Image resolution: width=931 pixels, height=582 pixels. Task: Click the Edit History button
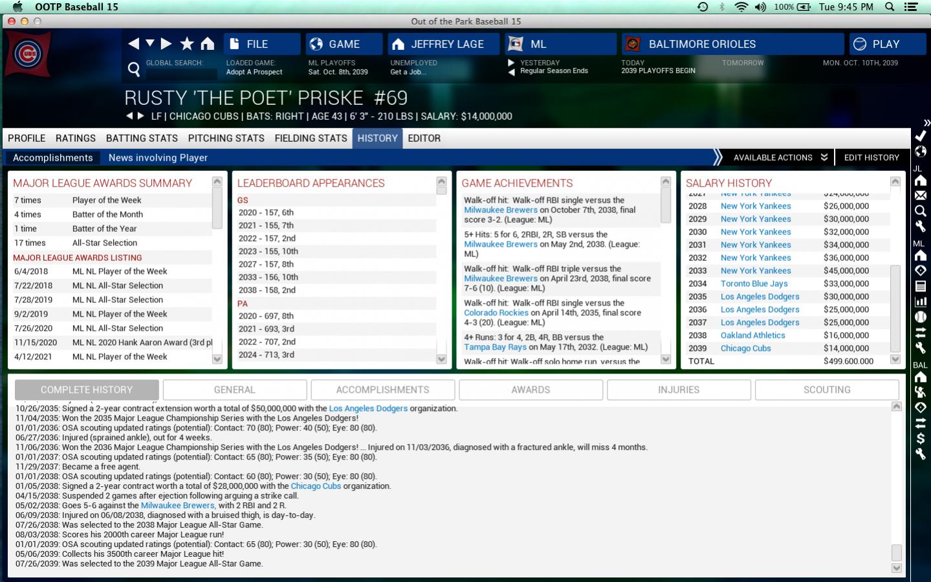[871, 157]
